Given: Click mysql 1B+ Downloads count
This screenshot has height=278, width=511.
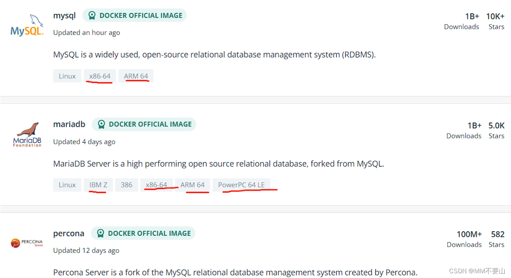Looking at the screenshot, I should click(472, 16).
